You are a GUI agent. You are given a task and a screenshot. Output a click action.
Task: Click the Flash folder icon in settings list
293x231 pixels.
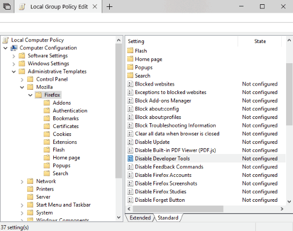click(x=130, y=50)
